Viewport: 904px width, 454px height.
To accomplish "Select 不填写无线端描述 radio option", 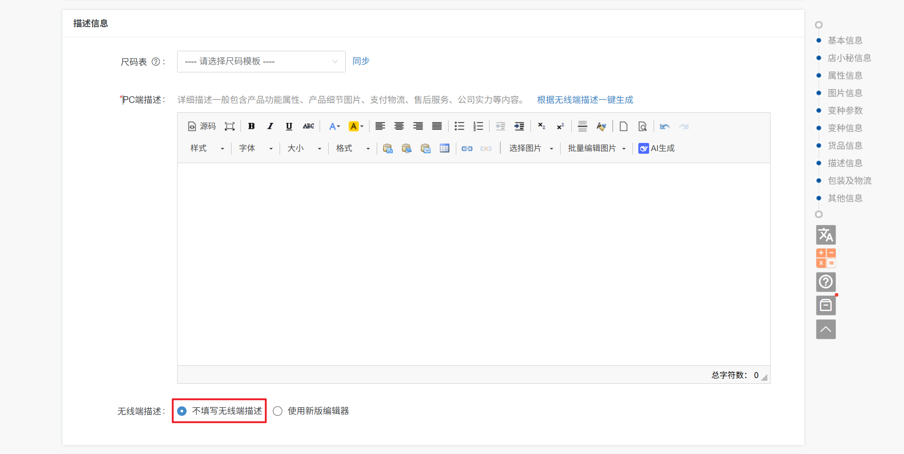I will pyautogui.click(x=182, y=411).
